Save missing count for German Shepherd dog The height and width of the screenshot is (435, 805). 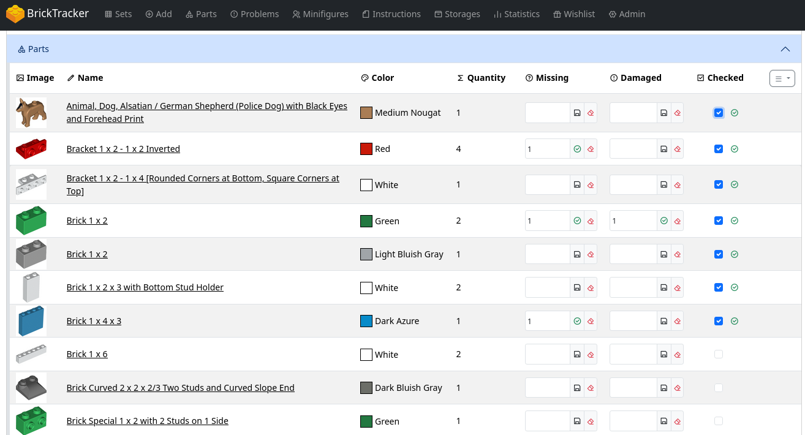[x=577, y=113]
